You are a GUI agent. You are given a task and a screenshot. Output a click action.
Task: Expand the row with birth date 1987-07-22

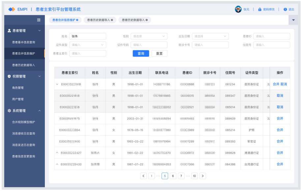click(57, 164)
